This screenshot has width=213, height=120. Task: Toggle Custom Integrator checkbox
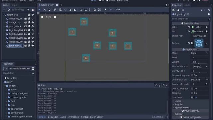coord(192,75)
